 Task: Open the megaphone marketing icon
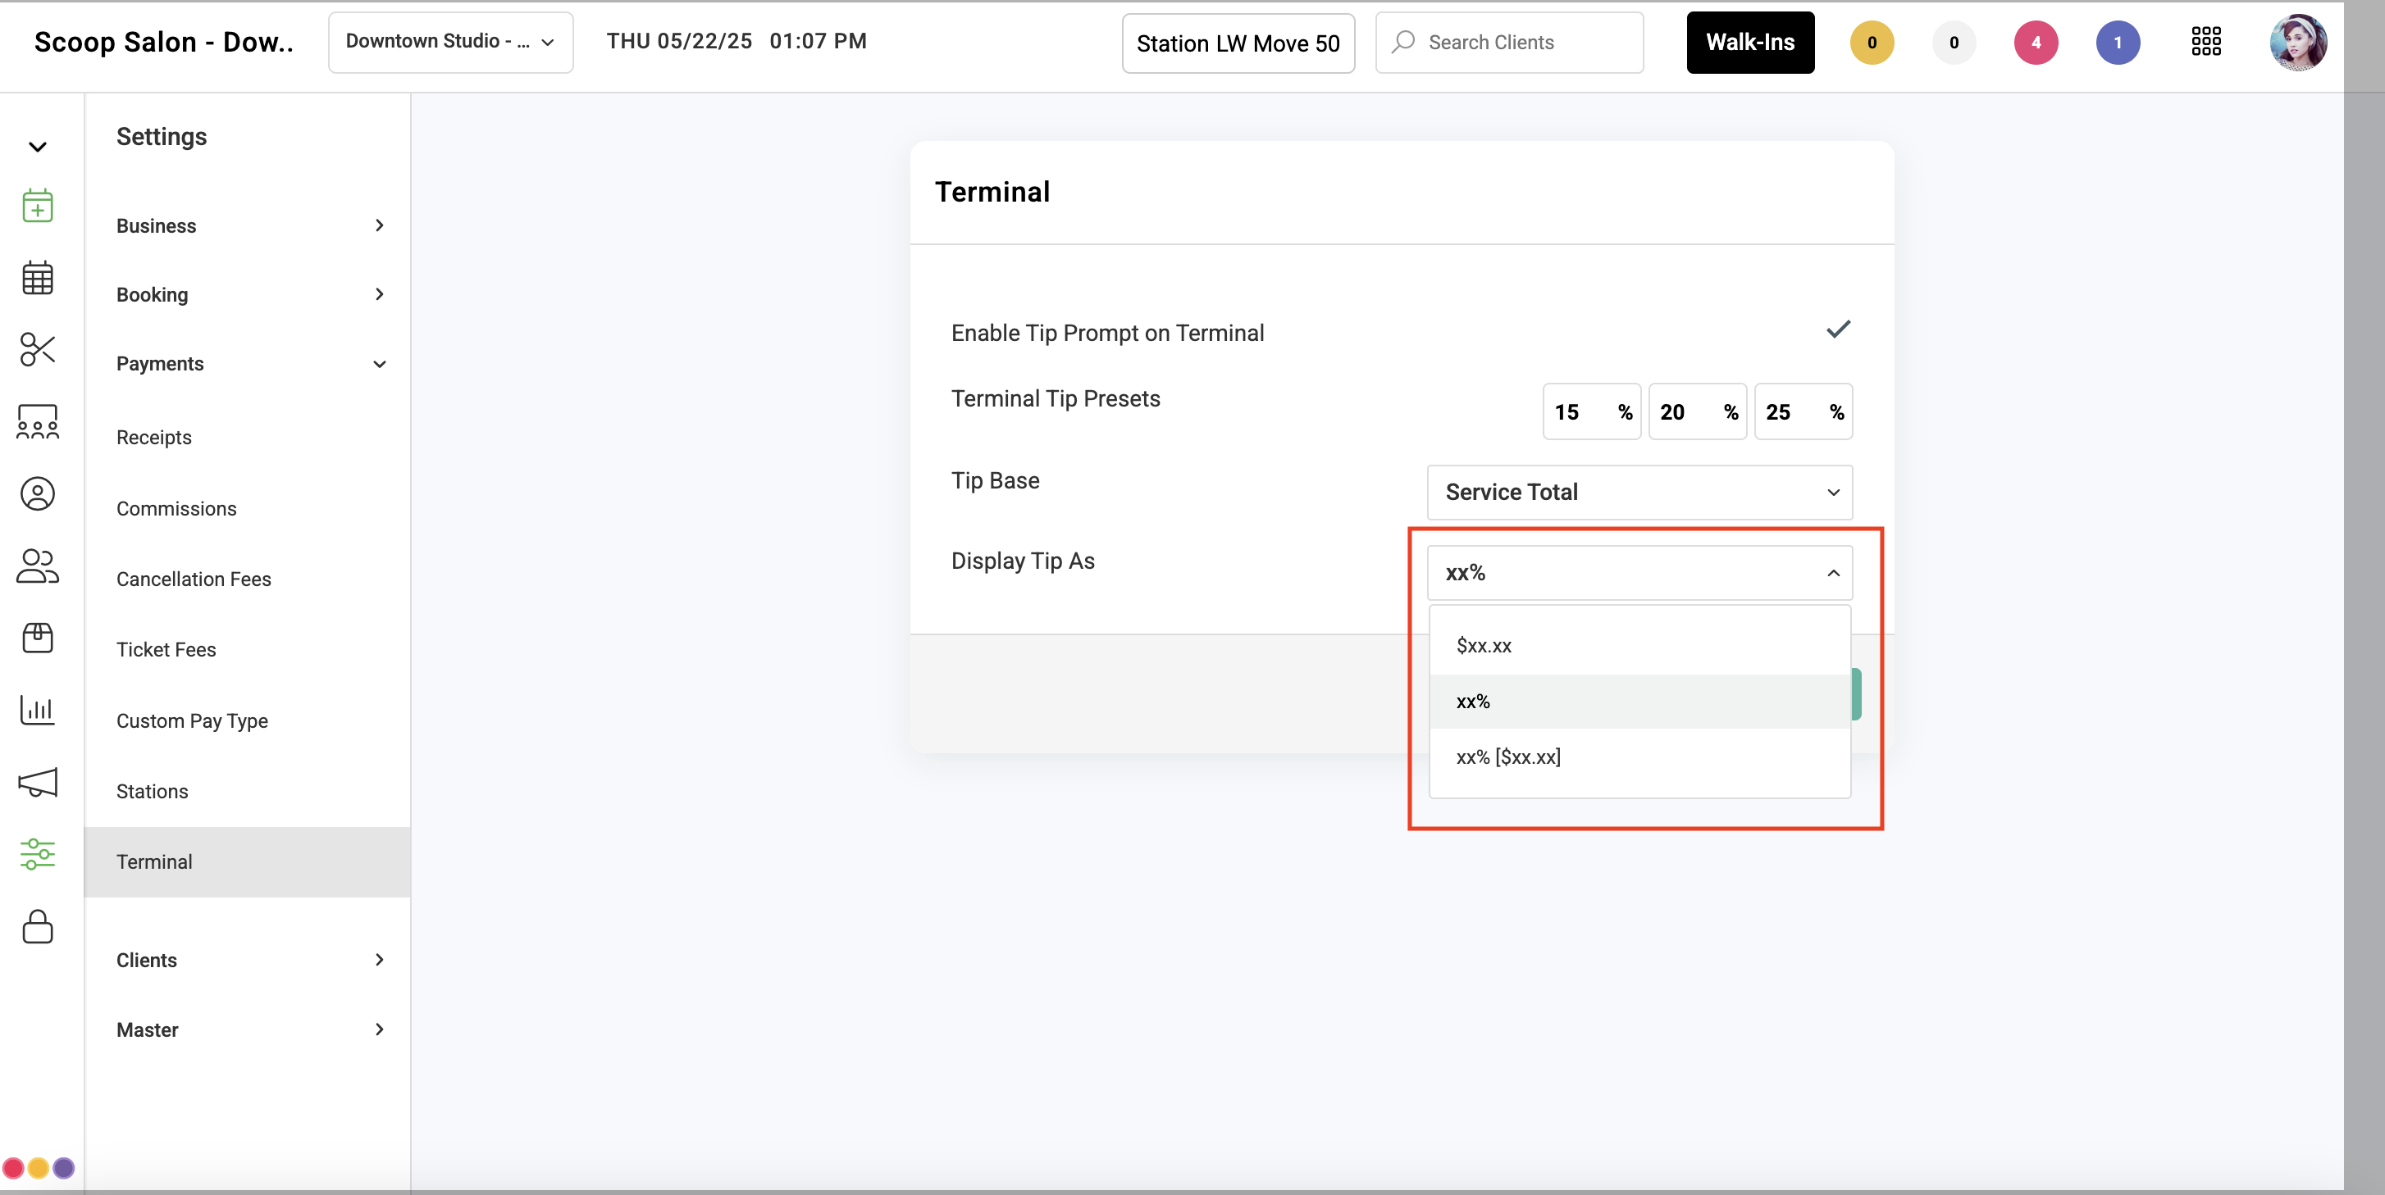point(37,783)
